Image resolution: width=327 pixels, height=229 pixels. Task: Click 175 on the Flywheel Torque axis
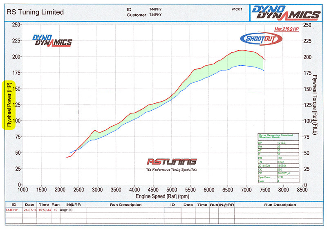(x=307, y=73)
